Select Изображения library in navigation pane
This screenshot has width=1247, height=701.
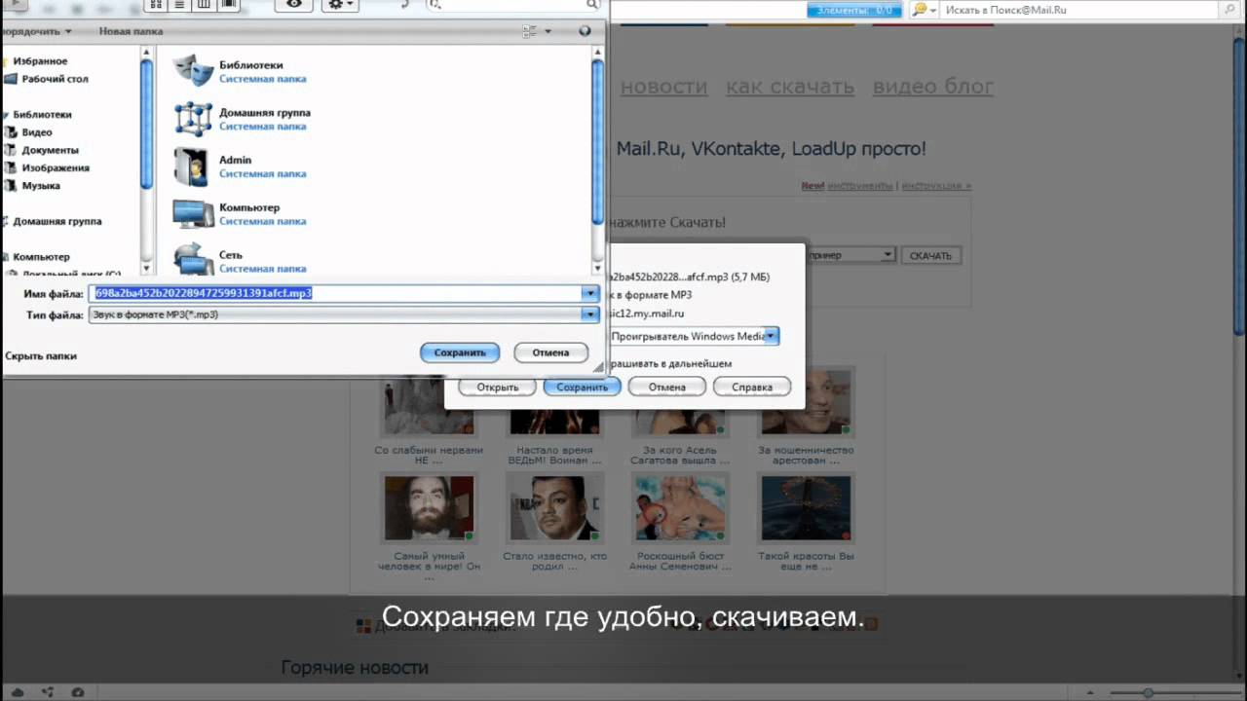(x=56, y=167)
